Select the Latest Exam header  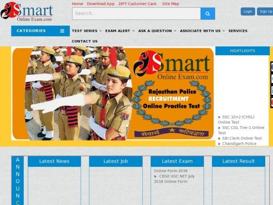(x=177, y=161)
